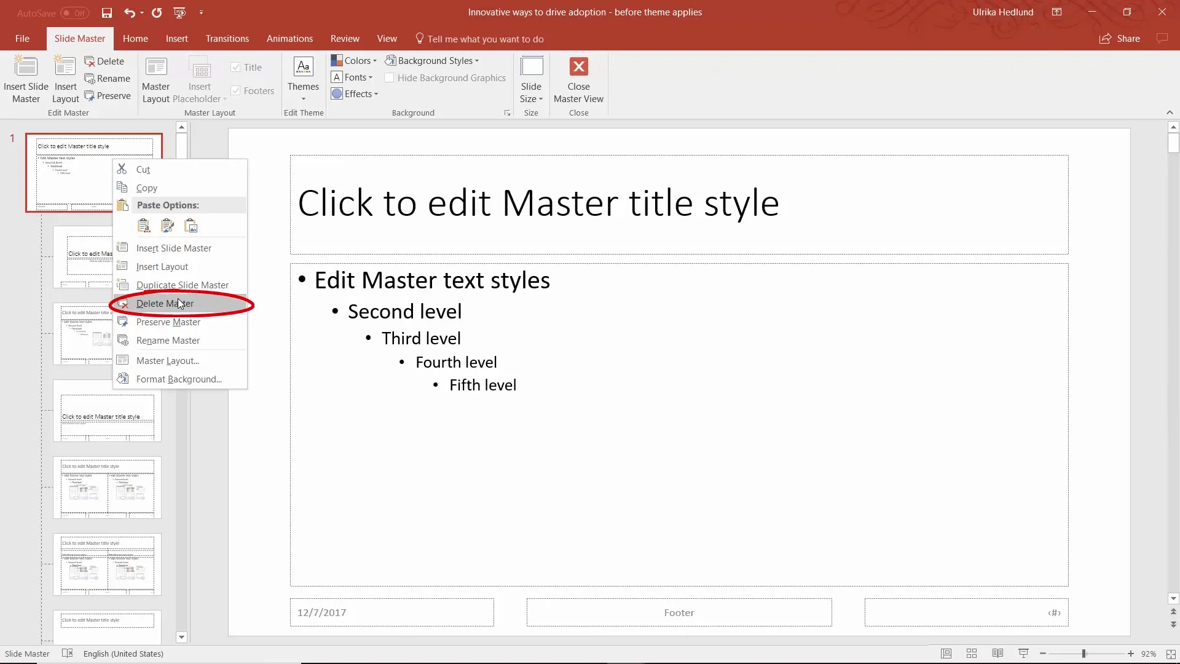Choose Rename Master from context menu

180,341
